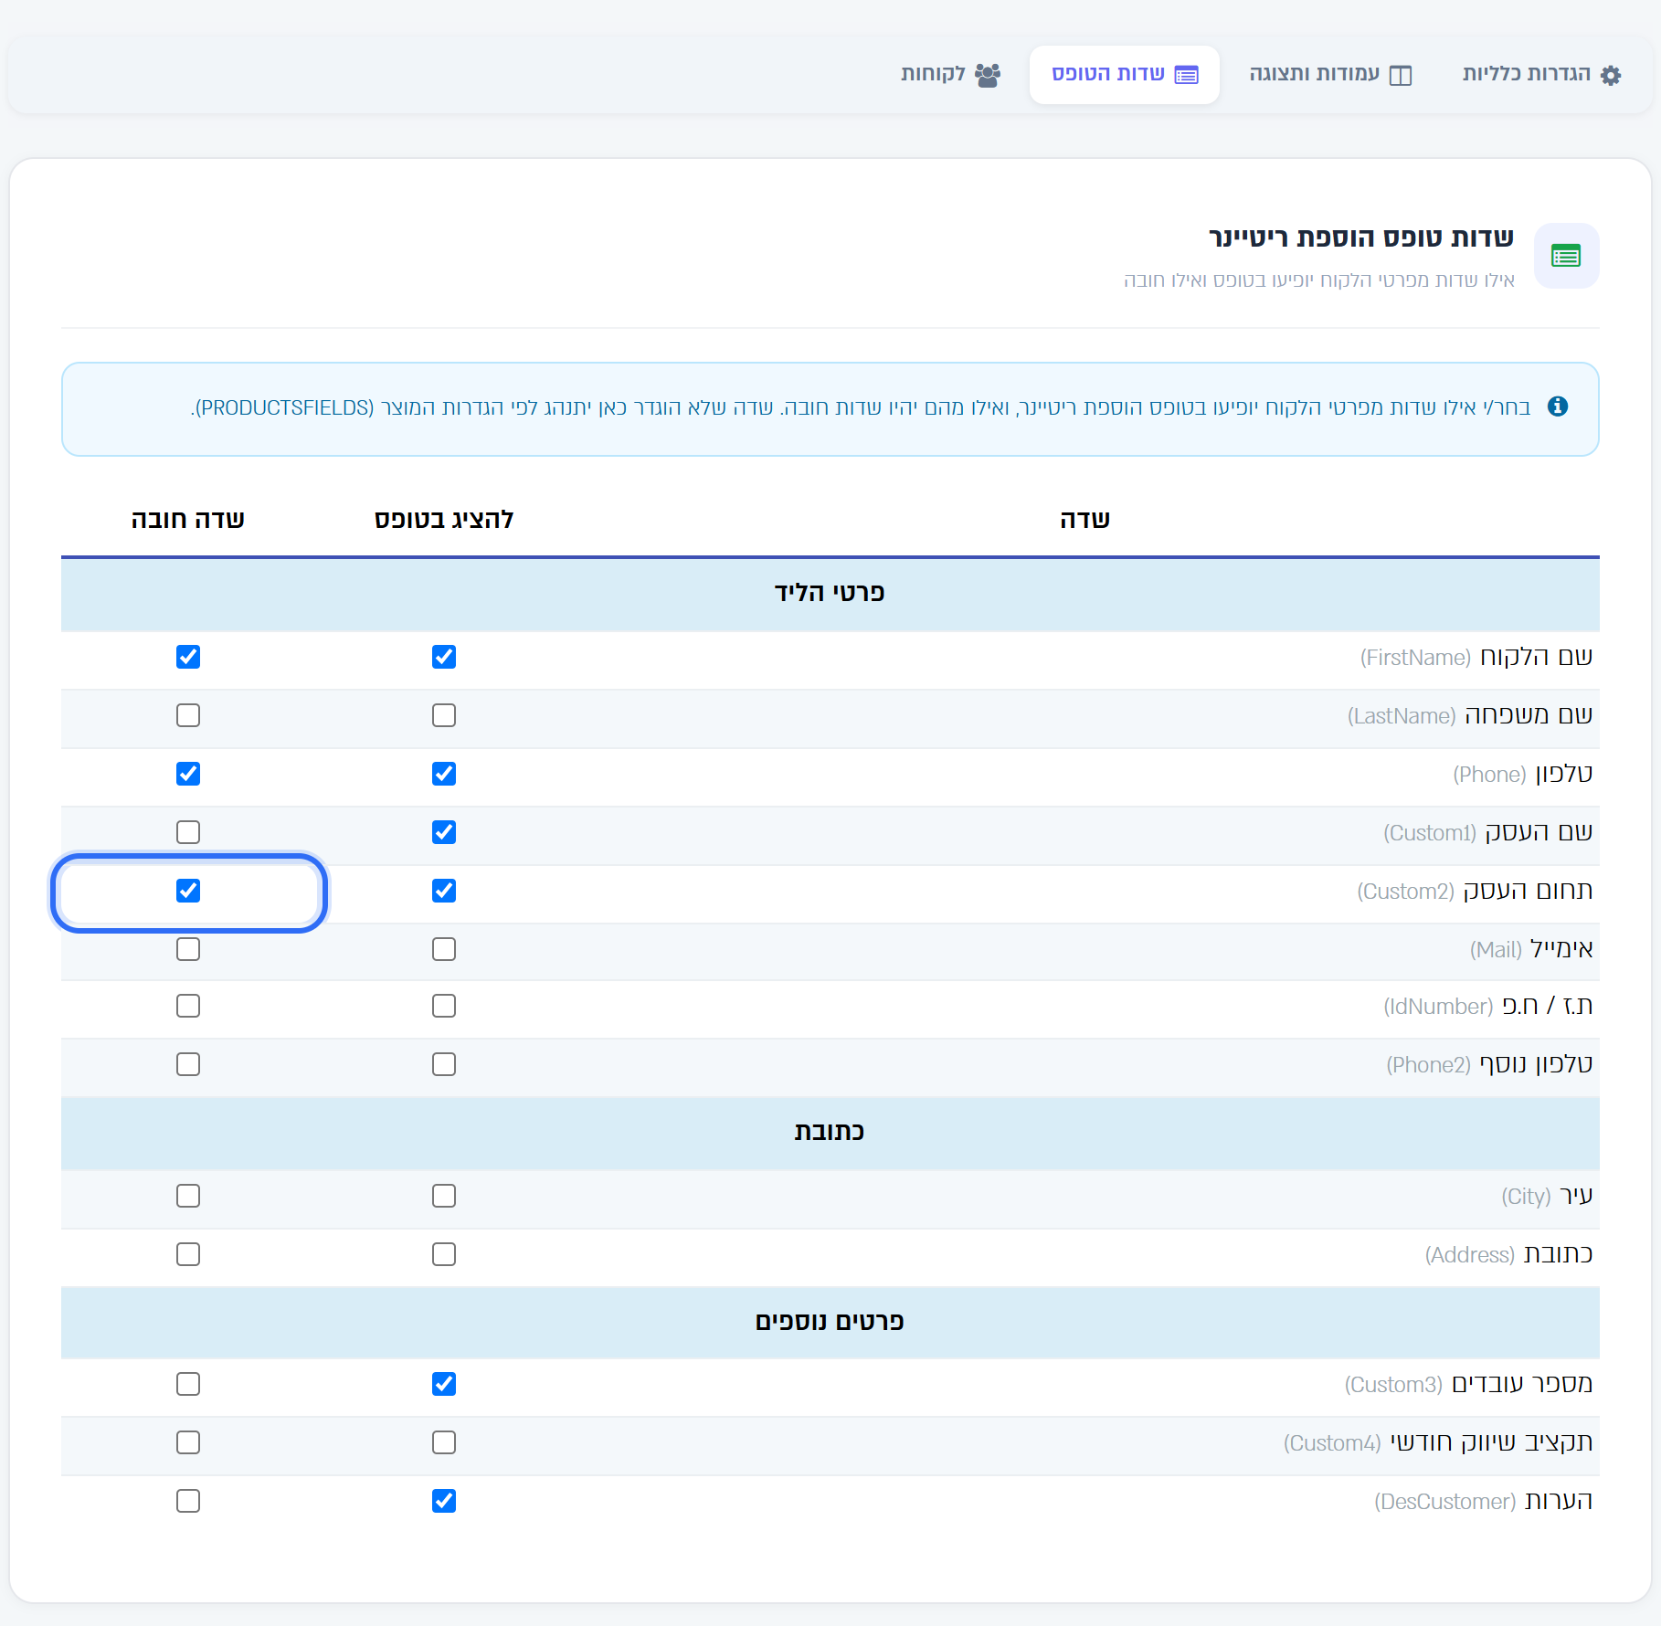This screenshot has height=1626, width=1661.
Task: Mark DesCustomer as required field
Action: click(188, 1501)
